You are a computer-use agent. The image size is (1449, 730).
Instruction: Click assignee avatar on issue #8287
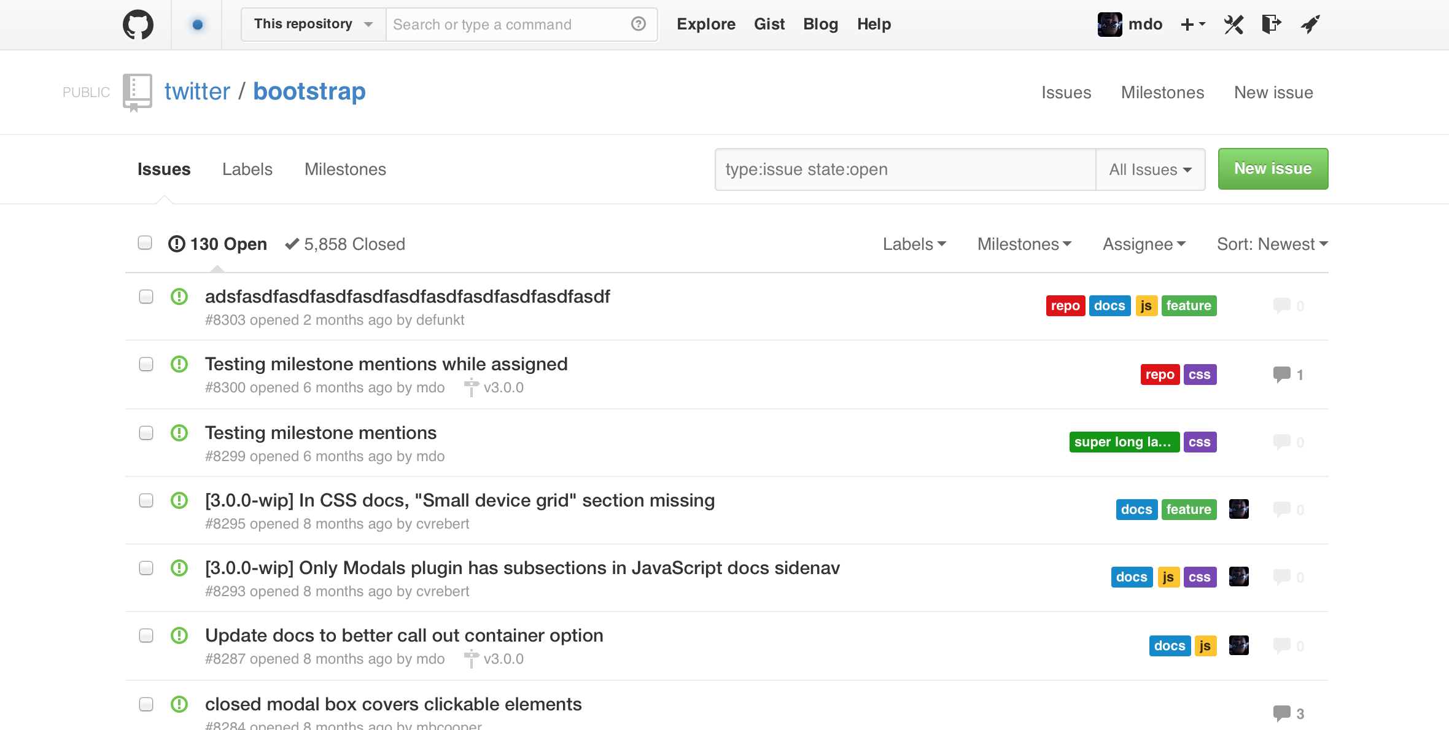point(1238,646)
